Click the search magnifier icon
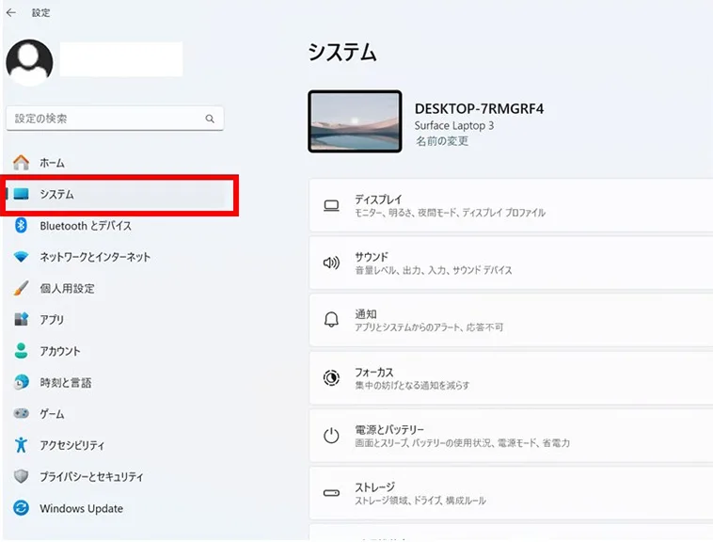 tap(210, 120)
